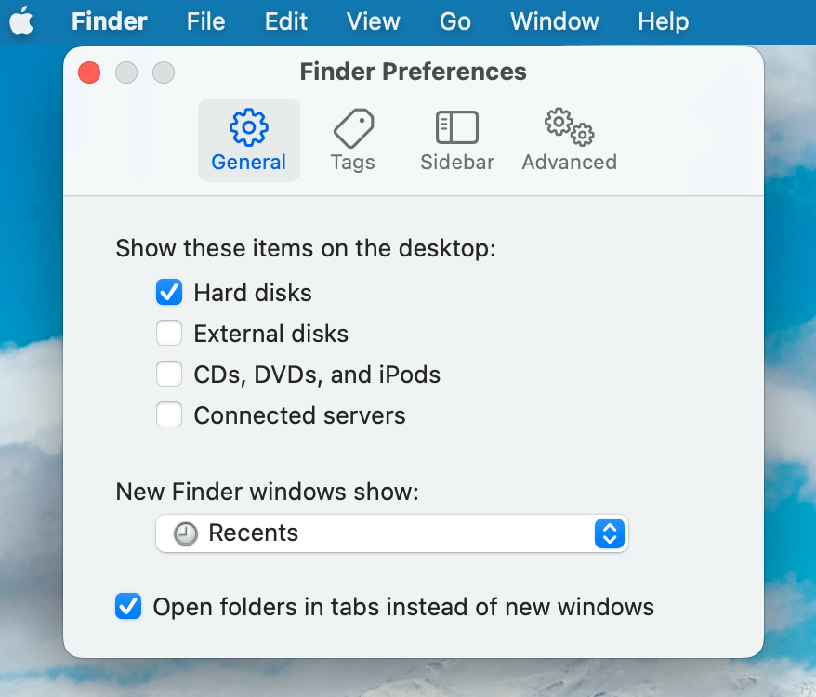816x697 pixels.
Task: Click the Finder Preferences title bar
Action: pos(412,72)
